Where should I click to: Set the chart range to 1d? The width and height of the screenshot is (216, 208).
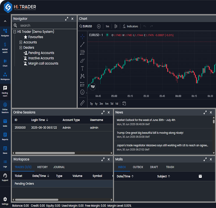coord(117,104)
